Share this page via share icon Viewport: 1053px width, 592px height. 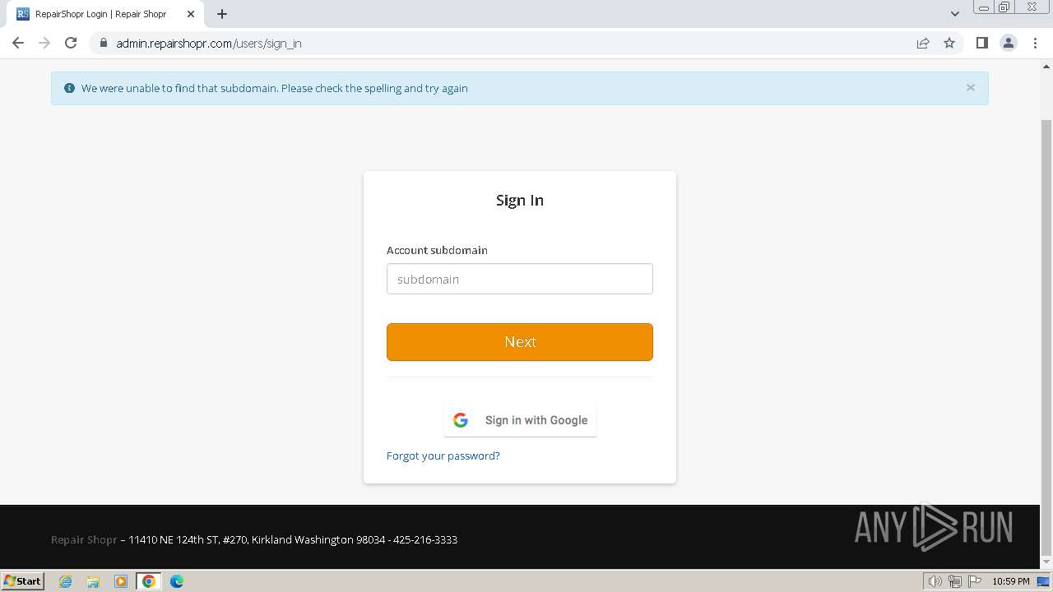pos(923,43)
